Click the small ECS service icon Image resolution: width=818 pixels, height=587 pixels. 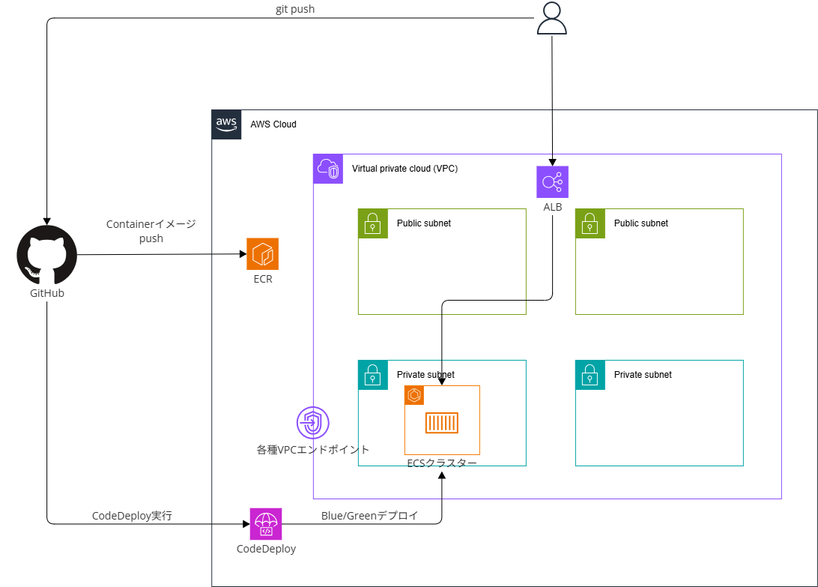(x=414, y=395)
